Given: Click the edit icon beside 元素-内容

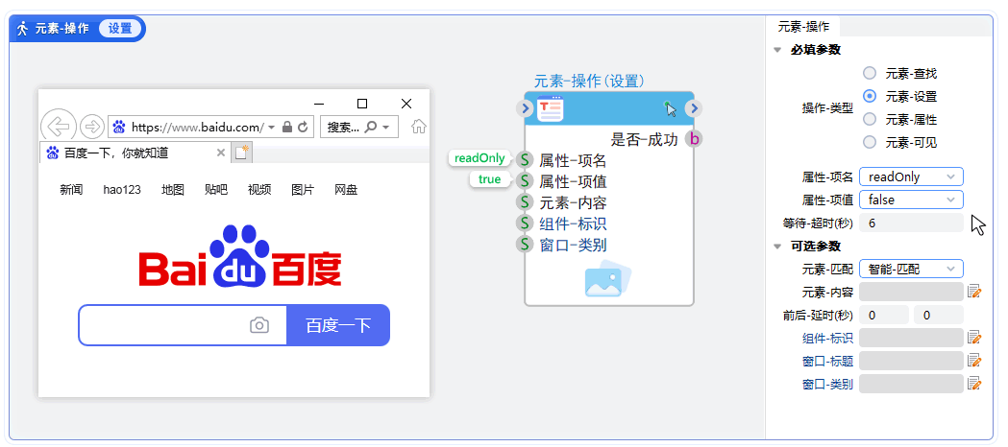Looking at the screenshot, I should pos(974,292).
